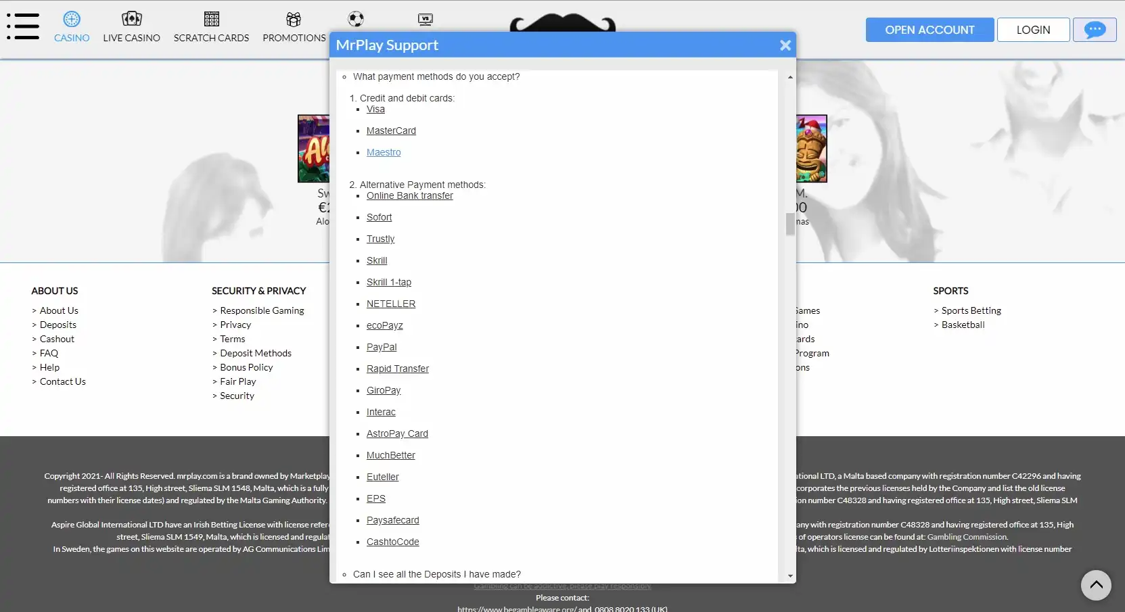Collapse 'What payment methods do you accept' question
1125x612 pixels.
coord(436,76)
